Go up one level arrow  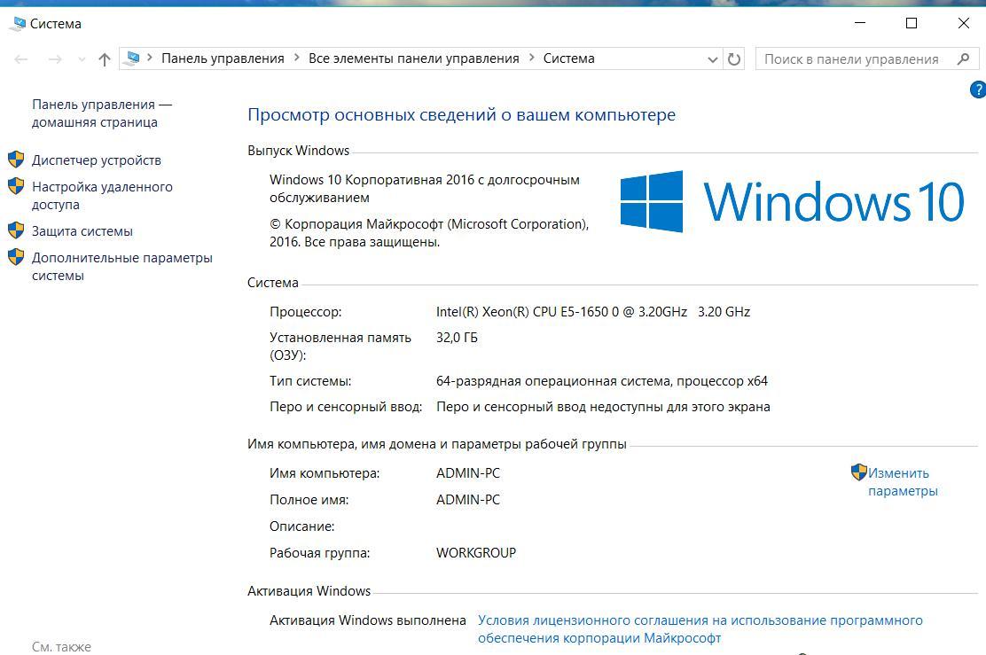tap(105, 59)
